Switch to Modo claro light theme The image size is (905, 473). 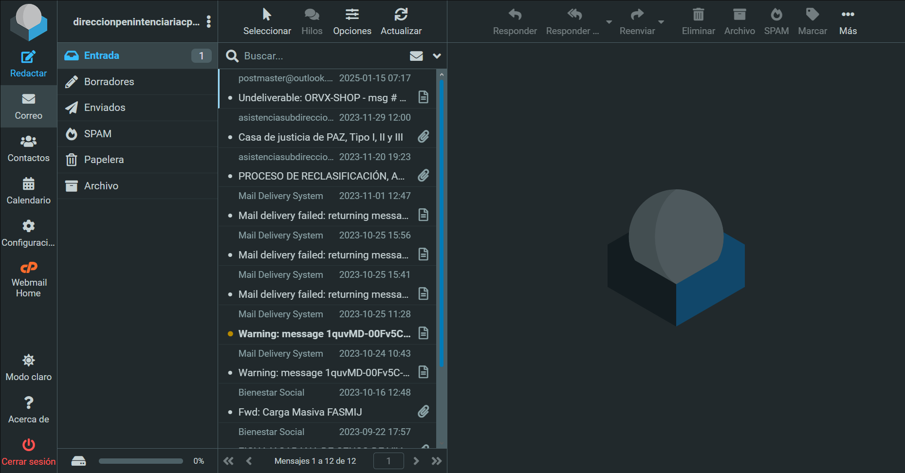28,367
